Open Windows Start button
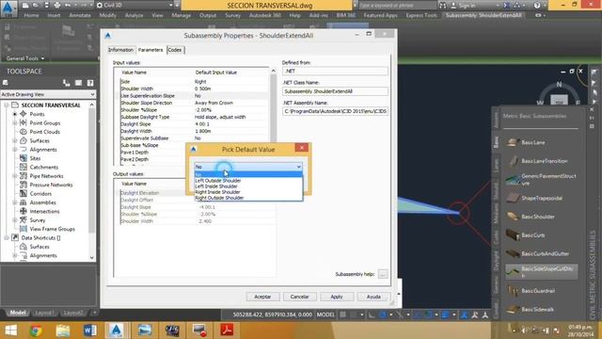Viewport: 602px width, 339px height. [10, 331]
